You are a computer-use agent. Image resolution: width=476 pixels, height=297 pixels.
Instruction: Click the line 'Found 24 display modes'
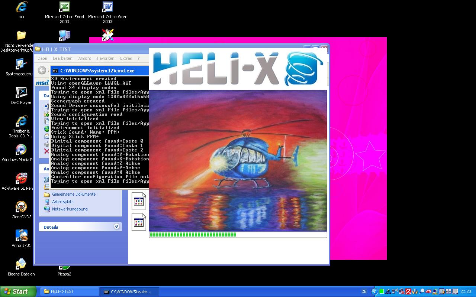(84, 88)
